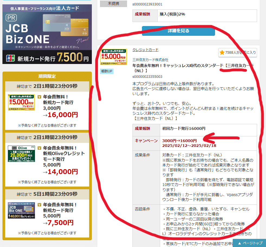This screenshot has width=266, height=247.
Task: Click the 否認条件 row label
Action: click(x=142, y=209)
